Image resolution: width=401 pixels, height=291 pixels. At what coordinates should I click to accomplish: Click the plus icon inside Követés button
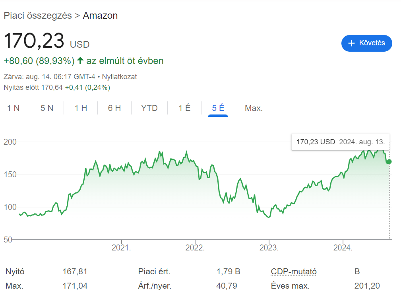pos(351,44)
